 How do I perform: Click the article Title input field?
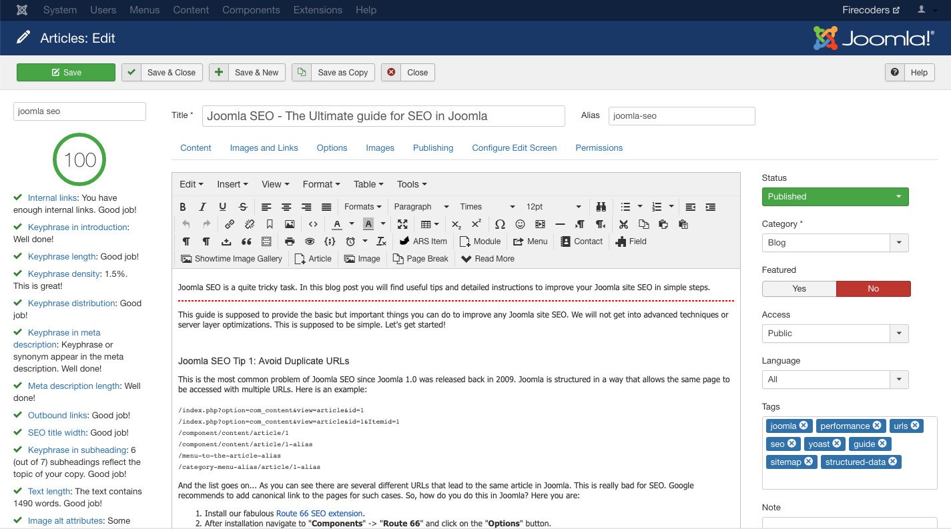click(384, 116)
